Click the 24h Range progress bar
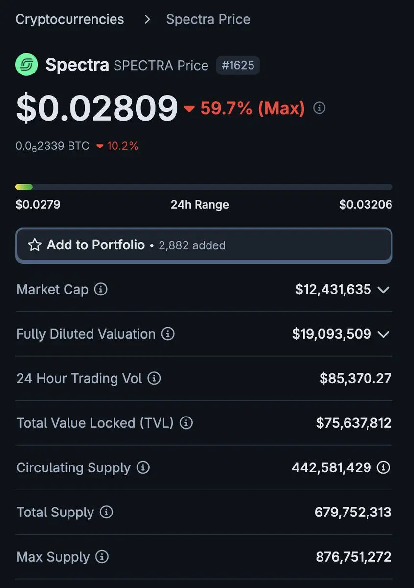Image resolution: width=414 pixels, height=588 pixels. click(x=204, y=187)
